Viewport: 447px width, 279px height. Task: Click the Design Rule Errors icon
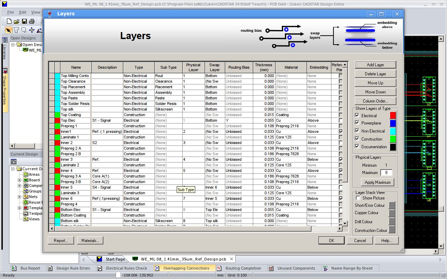[50, 268]
